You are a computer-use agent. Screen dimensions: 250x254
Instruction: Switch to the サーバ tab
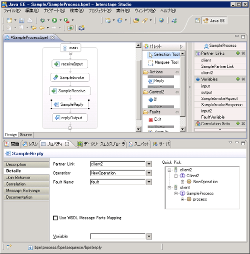click(161, 144)
